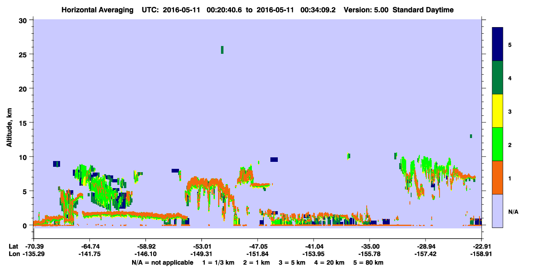Click the longitude label -155.78
535x274 pixels.
click(369, 254)
